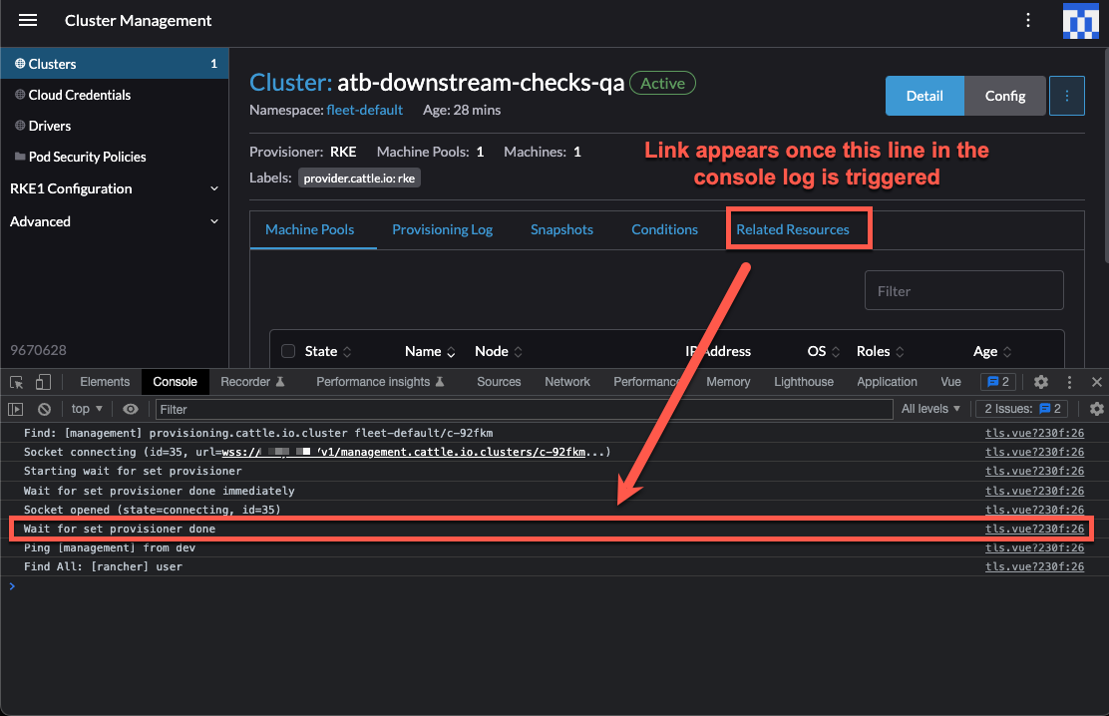This screenshot has width=1109, height=716.
Task: Open the Network panel in DevTools
Action: coord(566,381)
